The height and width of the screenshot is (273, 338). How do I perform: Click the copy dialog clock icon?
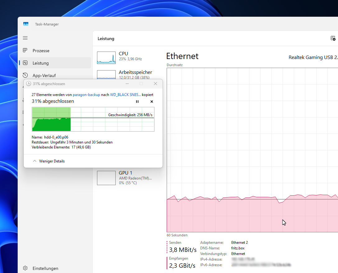pyautogui.click(x=29, y=84)
